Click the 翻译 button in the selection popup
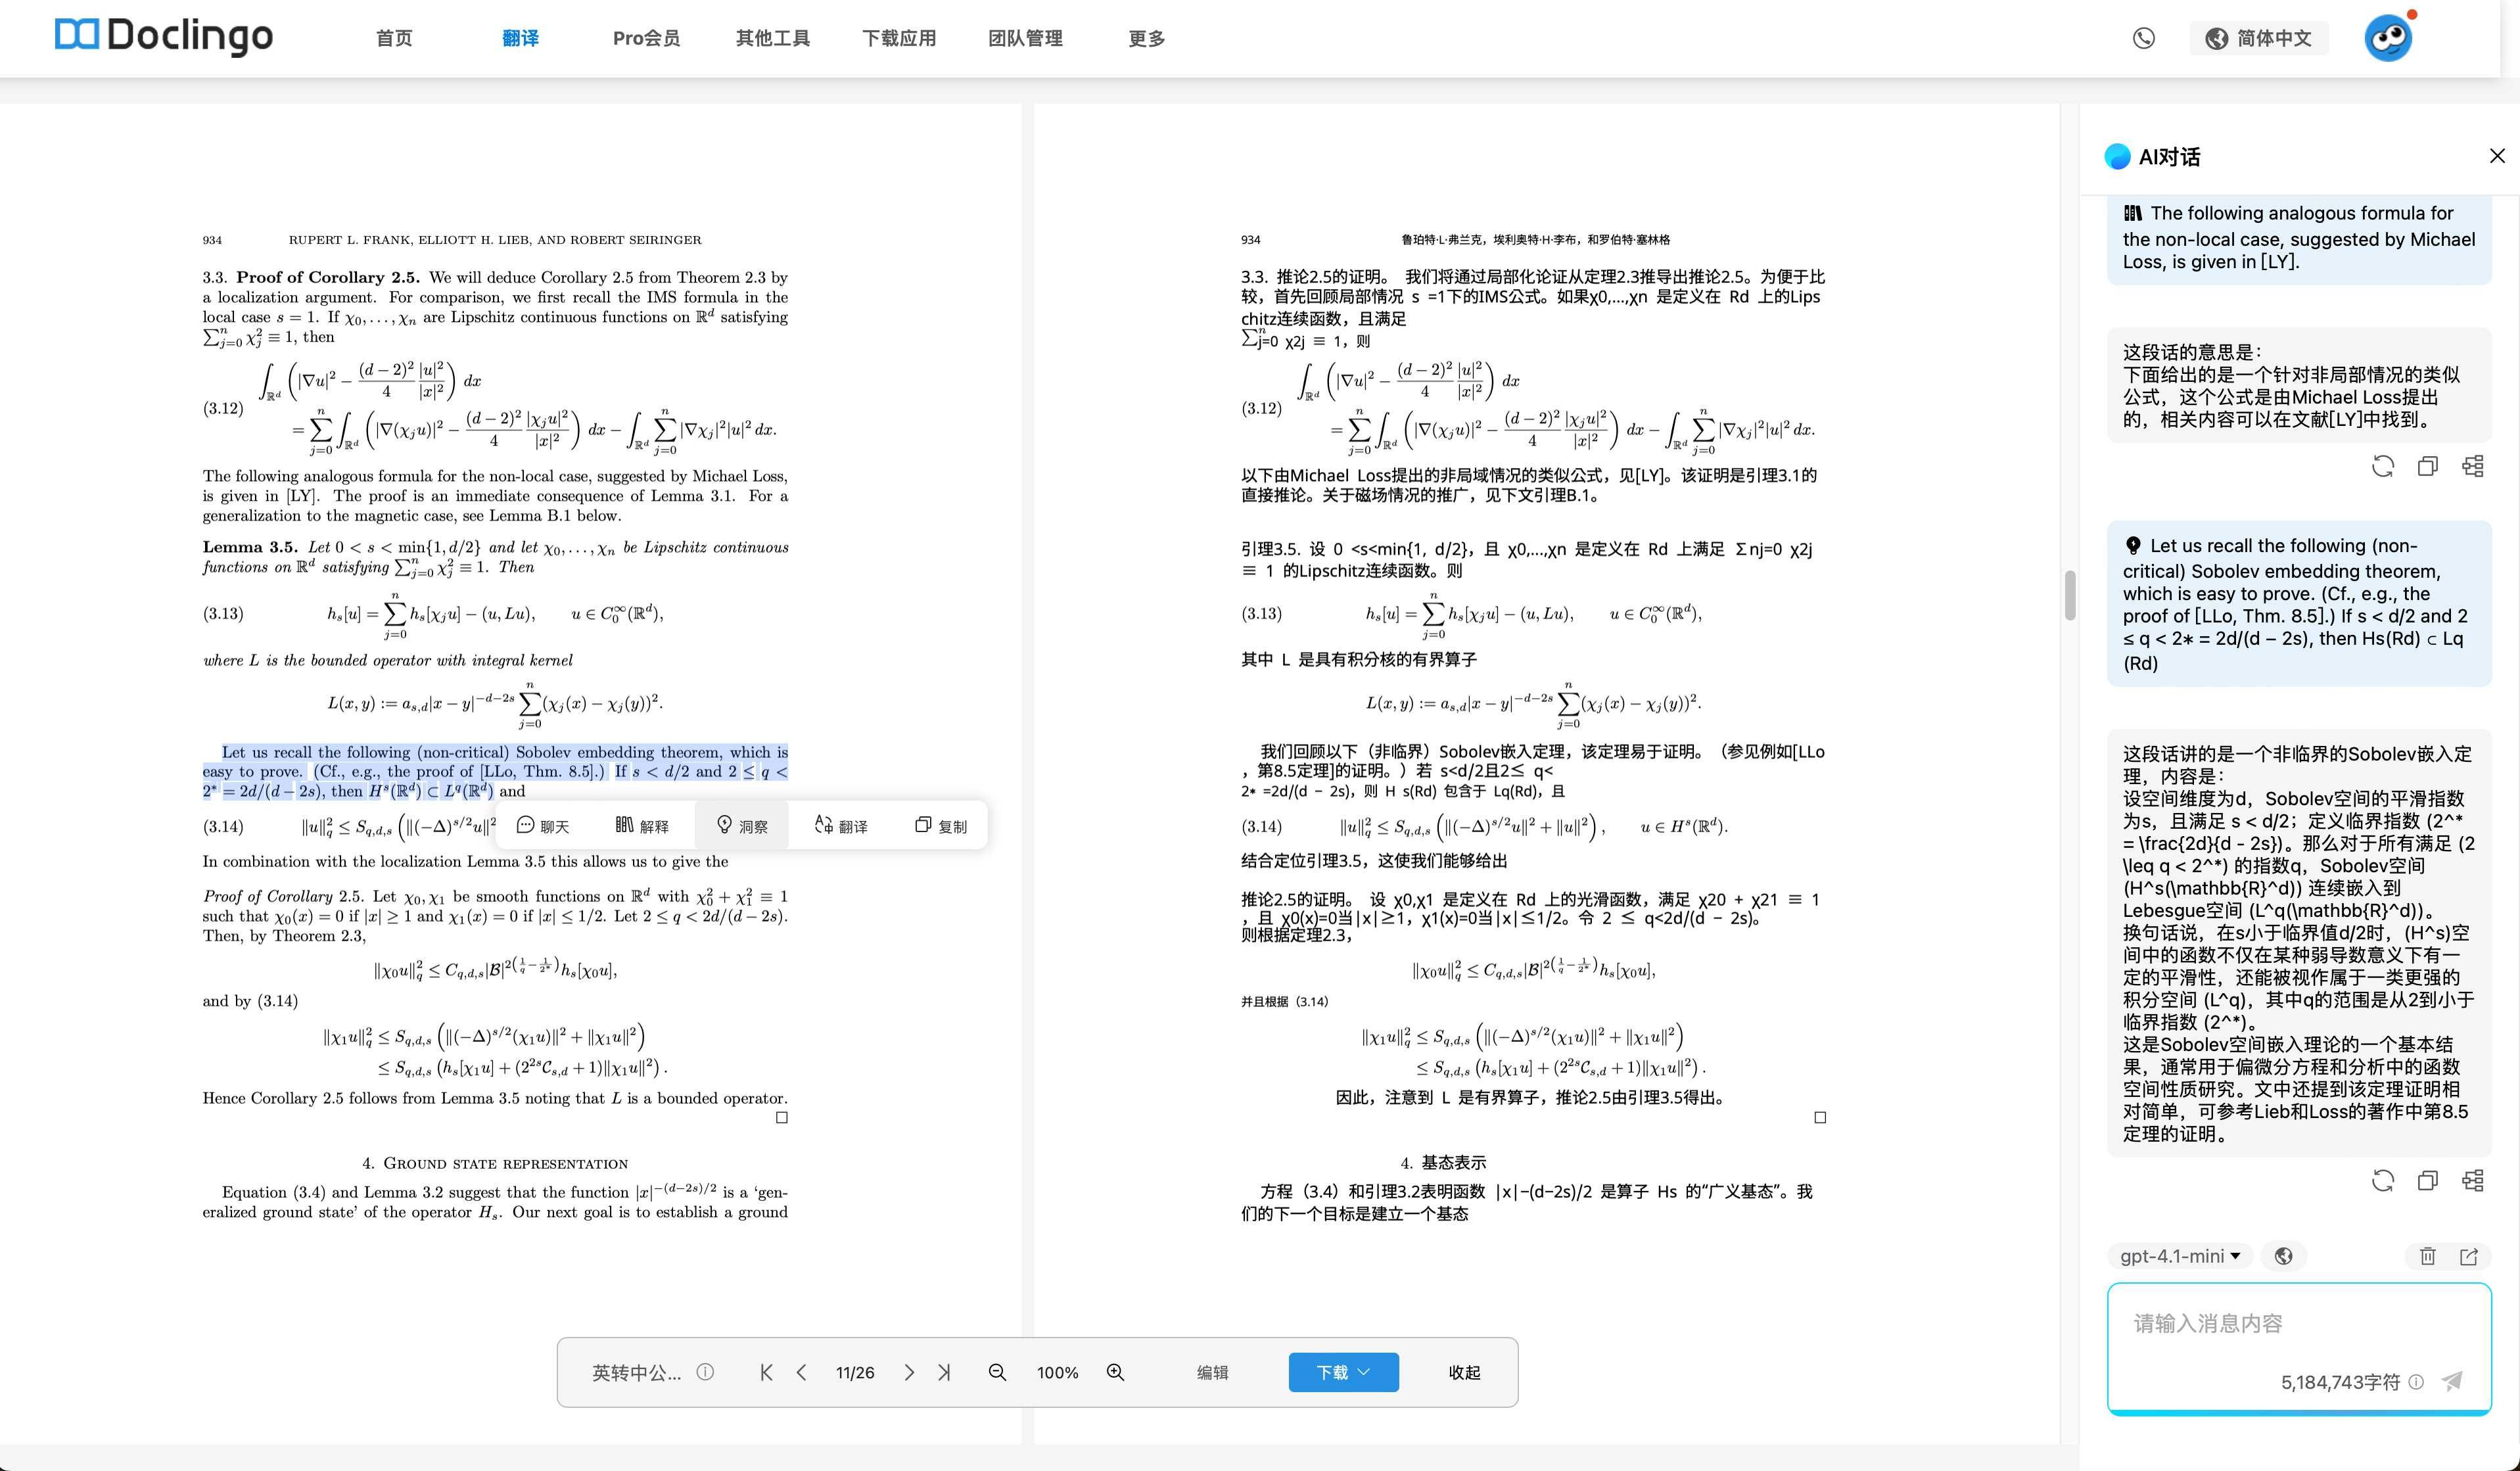2520x1471 pixels. tap(841, 826)
